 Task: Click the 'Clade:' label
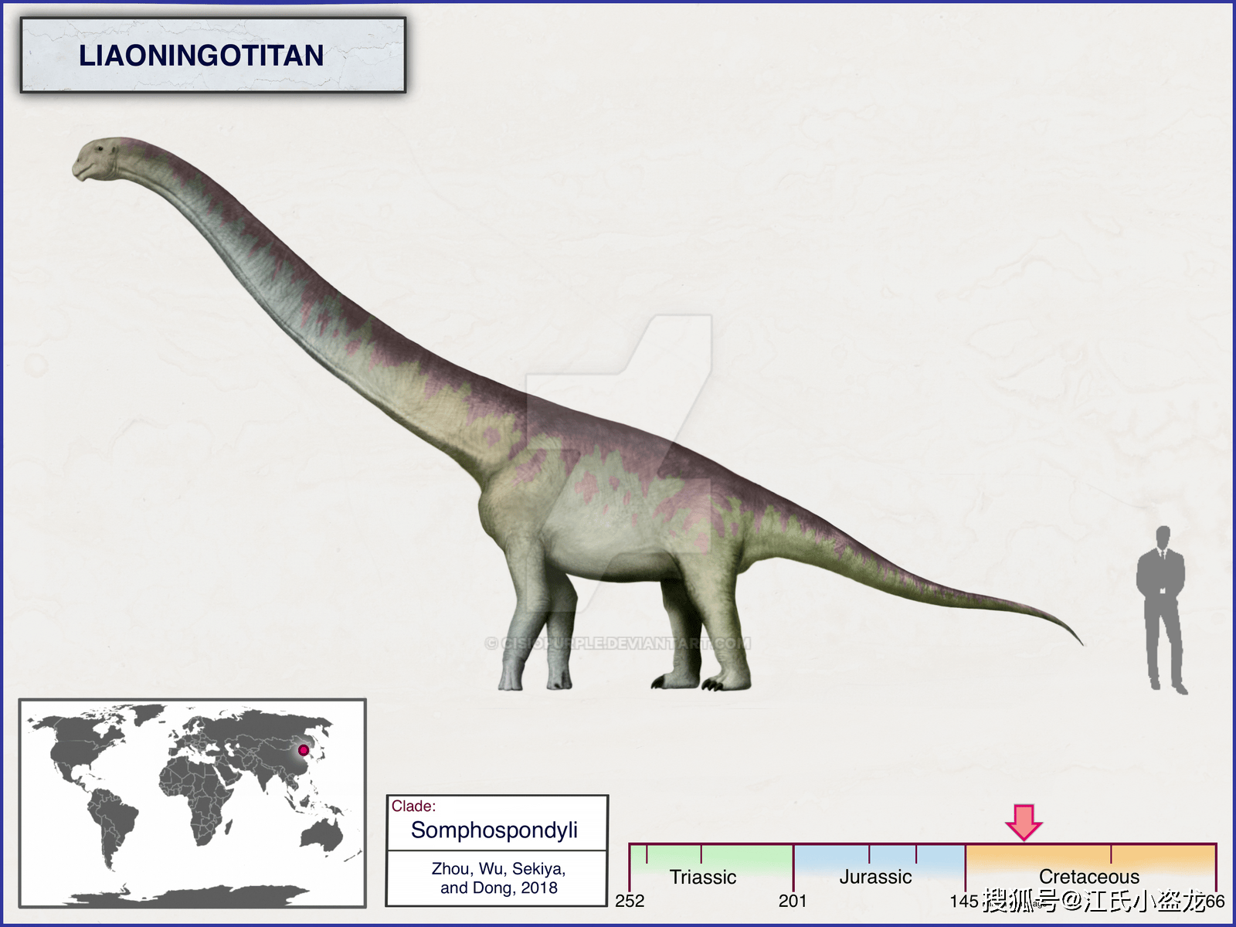tap(414, 806)
